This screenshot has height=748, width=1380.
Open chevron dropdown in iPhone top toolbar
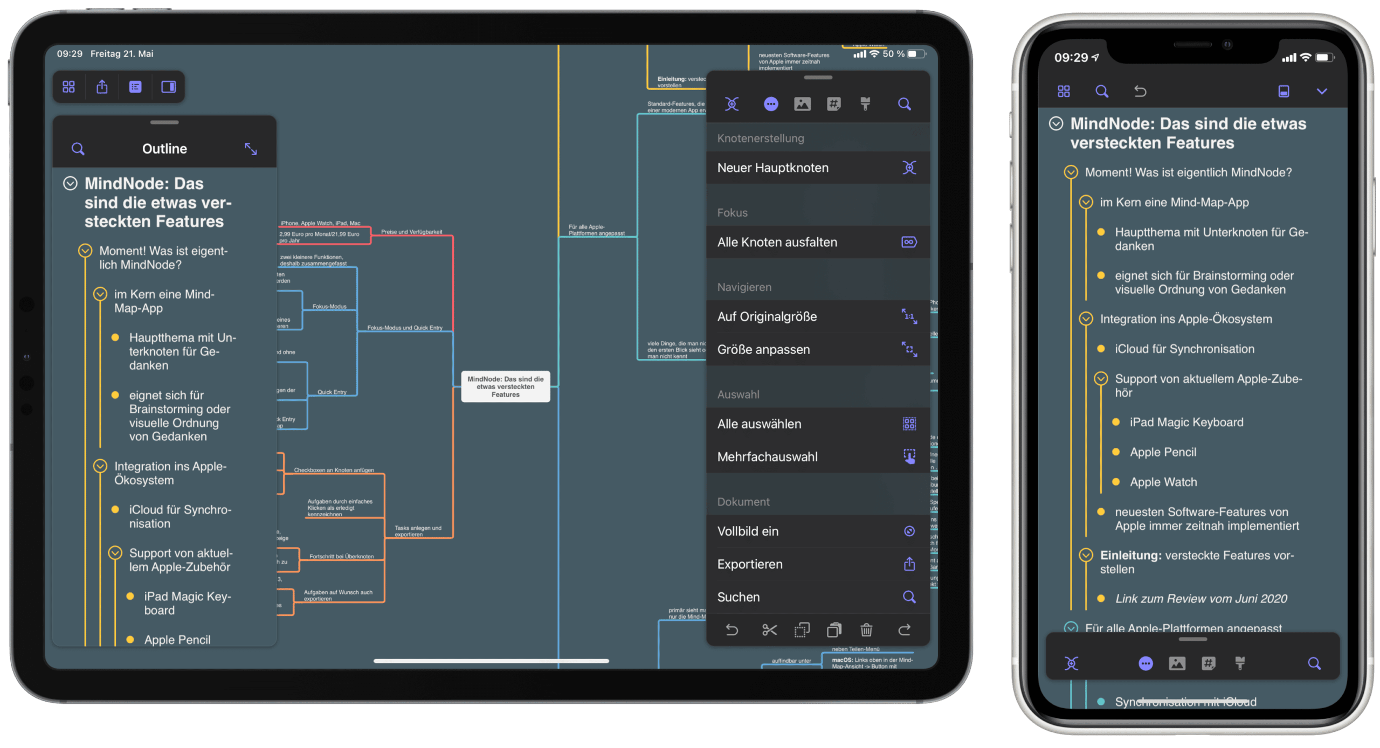click(1321, 91)
